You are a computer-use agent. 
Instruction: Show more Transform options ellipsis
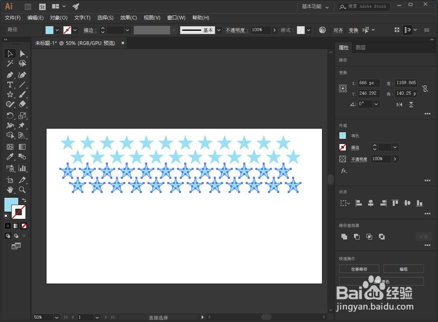point(427,114)
